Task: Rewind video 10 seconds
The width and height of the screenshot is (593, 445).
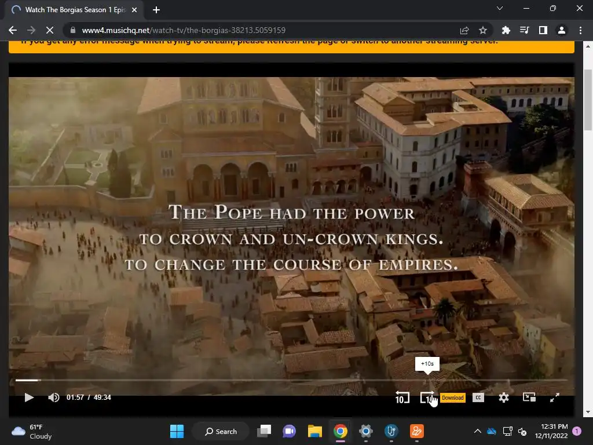Action: 402,397
